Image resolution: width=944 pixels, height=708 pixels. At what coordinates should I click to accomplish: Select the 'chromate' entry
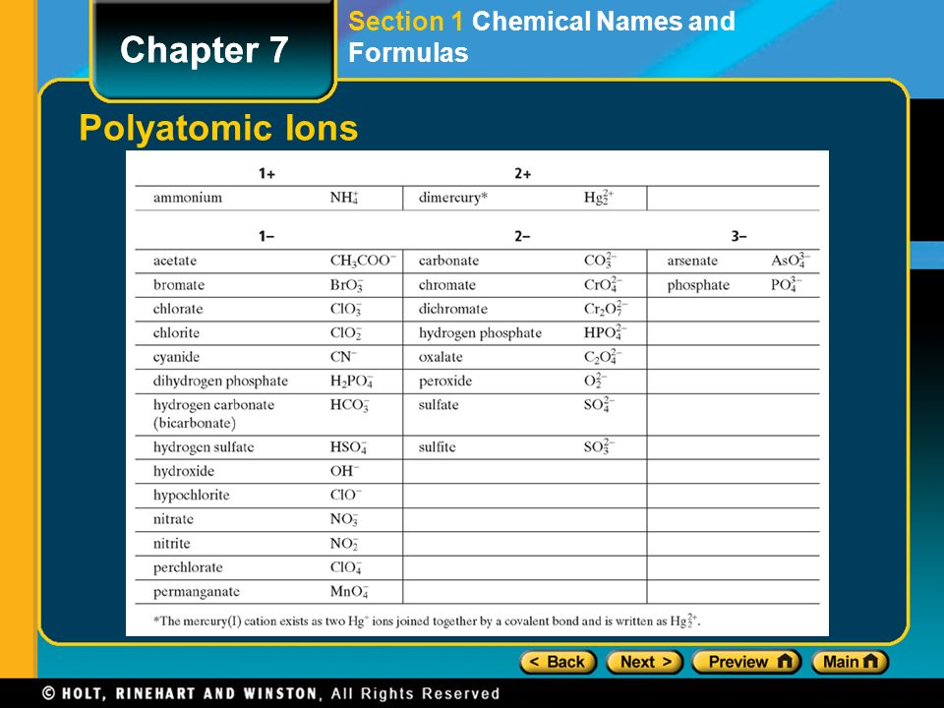[446, 285]
